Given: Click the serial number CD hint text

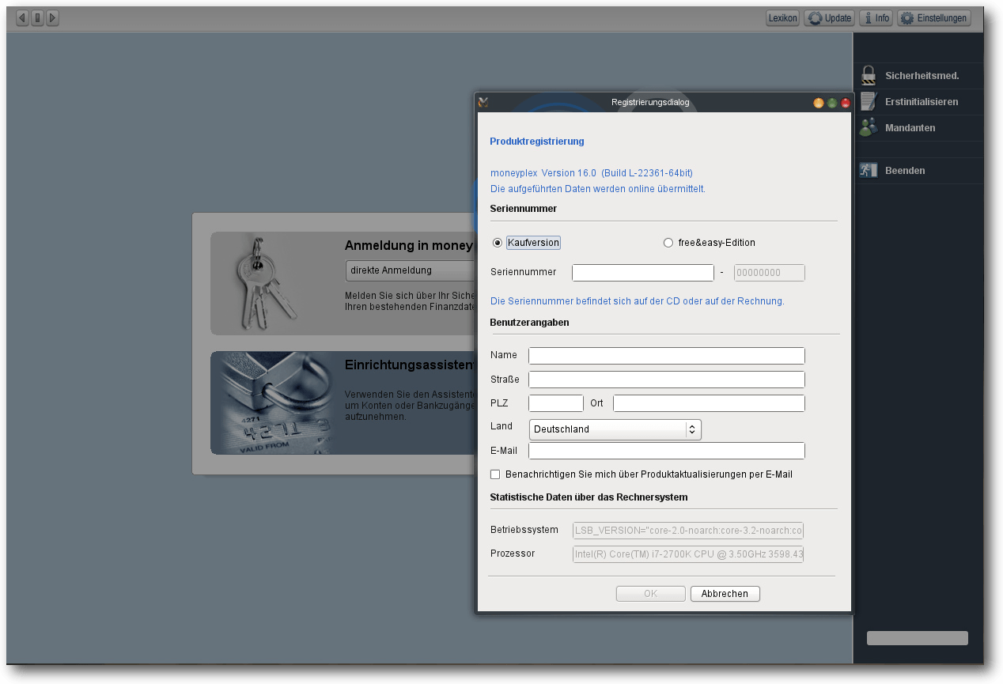Looking at the screenshot, I should pos(638,301).
